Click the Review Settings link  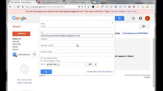point(118,11)
